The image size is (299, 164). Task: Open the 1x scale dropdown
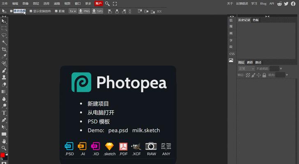coord(73,11)
